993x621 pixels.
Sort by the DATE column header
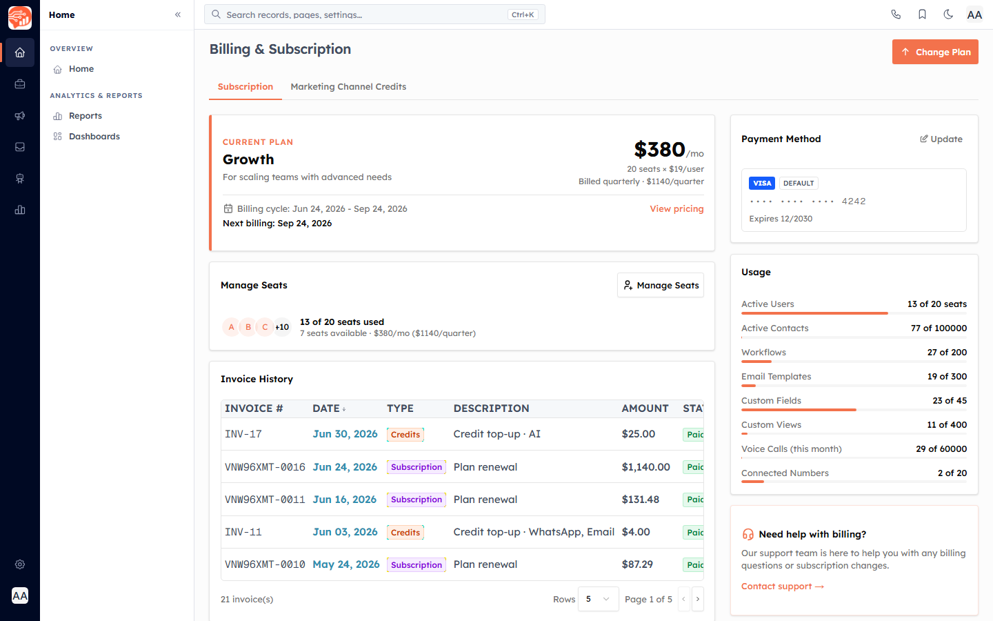click(330, 408)
